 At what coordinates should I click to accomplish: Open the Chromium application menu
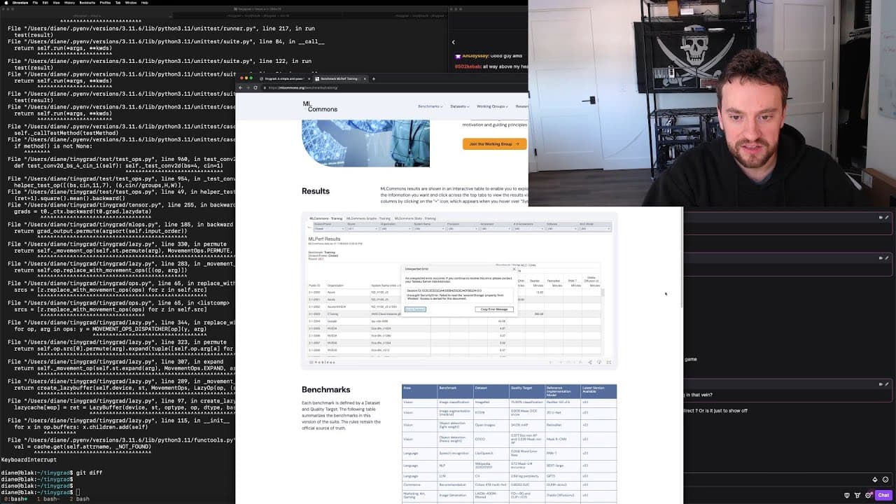[x=20, y=3]
